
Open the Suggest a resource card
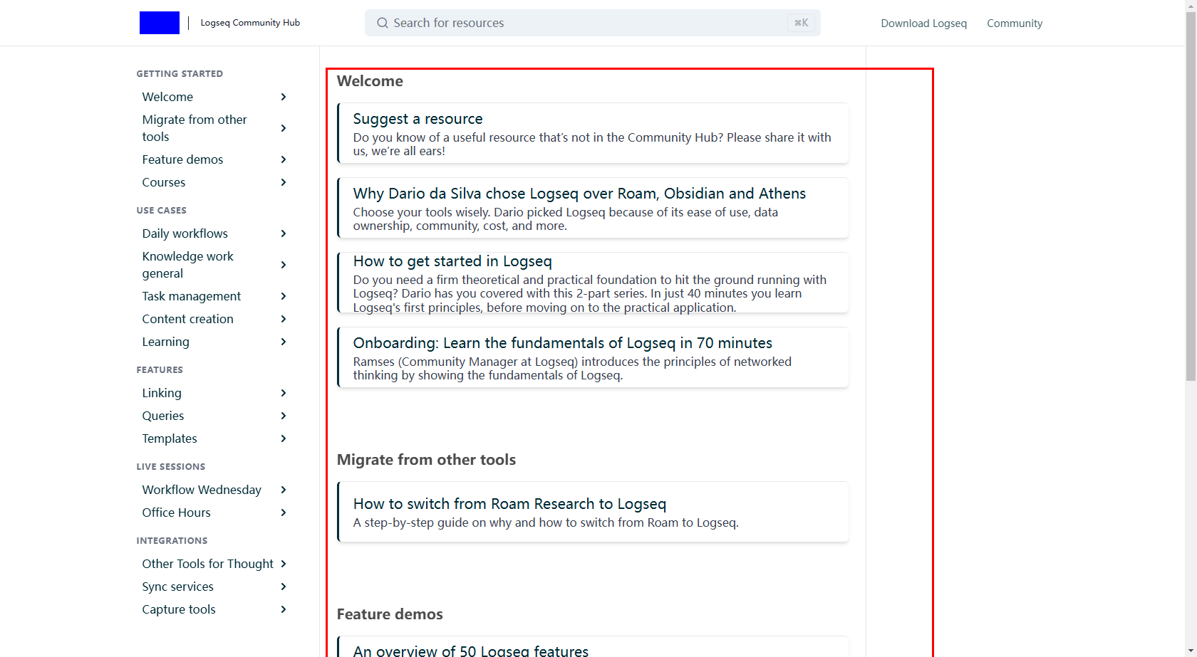click(x=593, y=133)
